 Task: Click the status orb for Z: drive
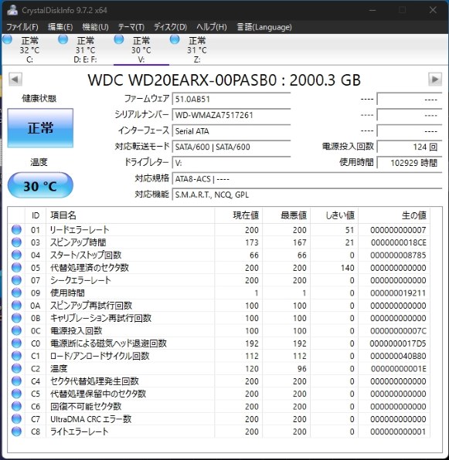tap(175, 39)
